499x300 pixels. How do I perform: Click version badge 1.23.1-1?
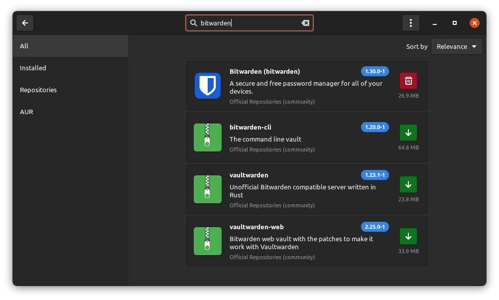click(374, 175)
